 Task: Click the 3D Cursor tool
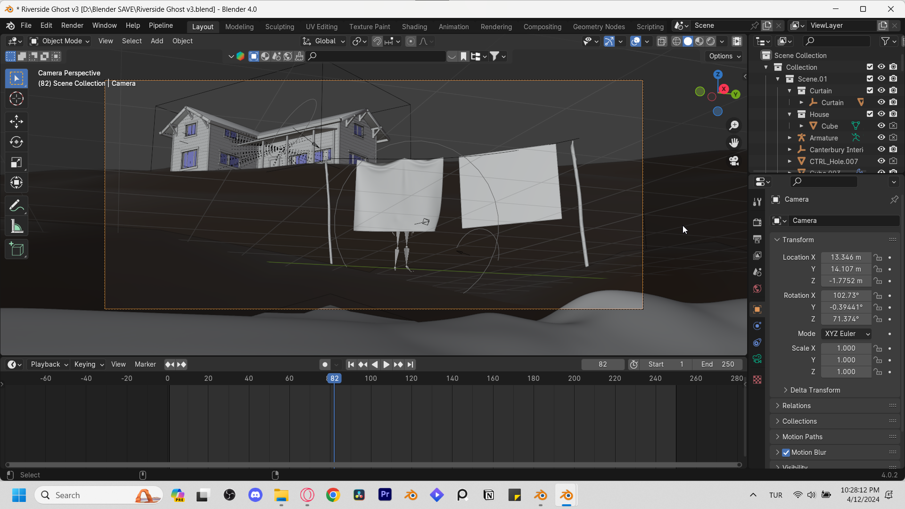click(x=16, y=99)
